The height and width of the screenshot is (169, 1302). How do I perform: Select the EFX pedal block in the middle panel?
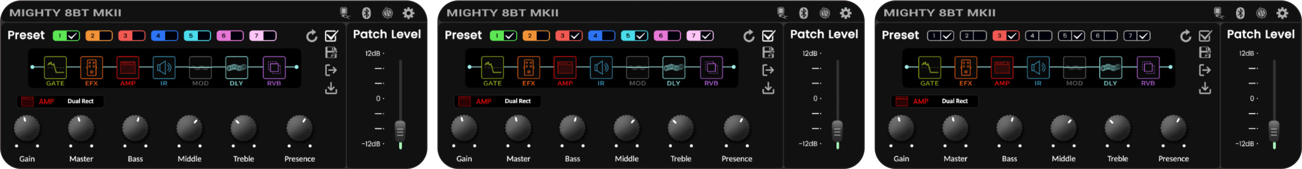[529, 68]
